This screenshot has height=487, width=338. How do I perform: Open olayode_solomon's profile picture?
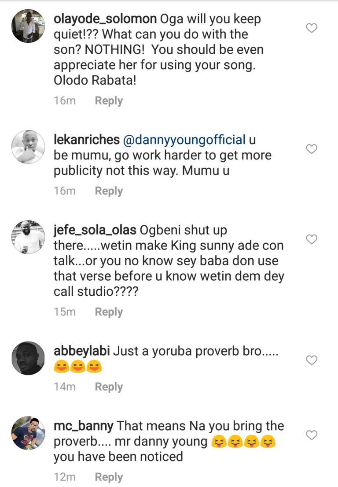pyautogui.click(x=28, y=26)
